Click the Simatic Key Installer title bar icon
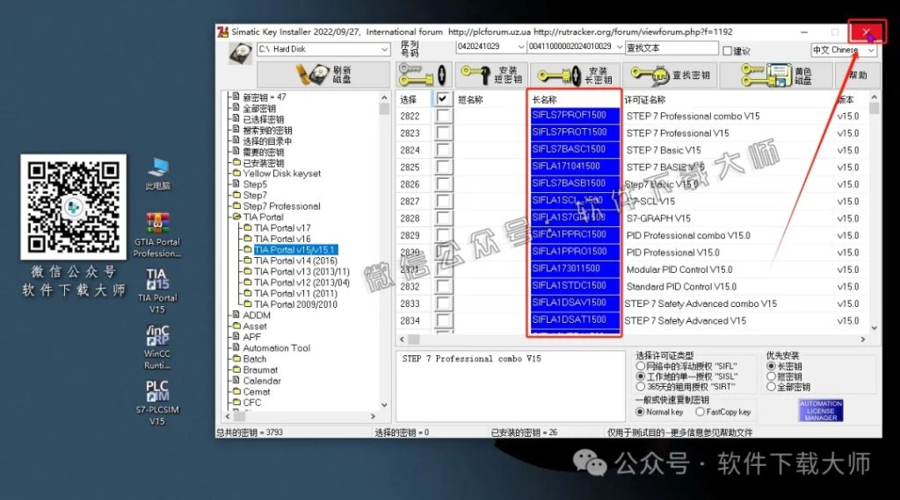The width and height of the screenshot is (900, 500). (222, 32)
